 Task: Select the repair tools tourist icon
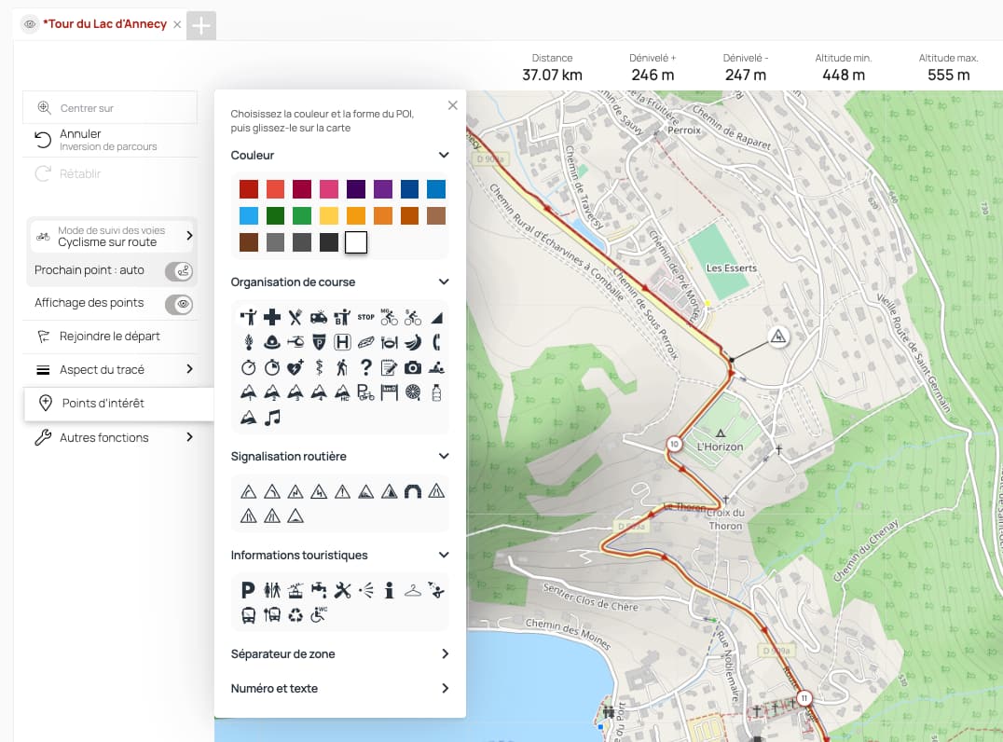click(342, 590)
